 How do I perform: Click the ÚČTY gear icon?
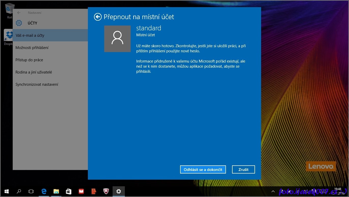click(19, 23)
